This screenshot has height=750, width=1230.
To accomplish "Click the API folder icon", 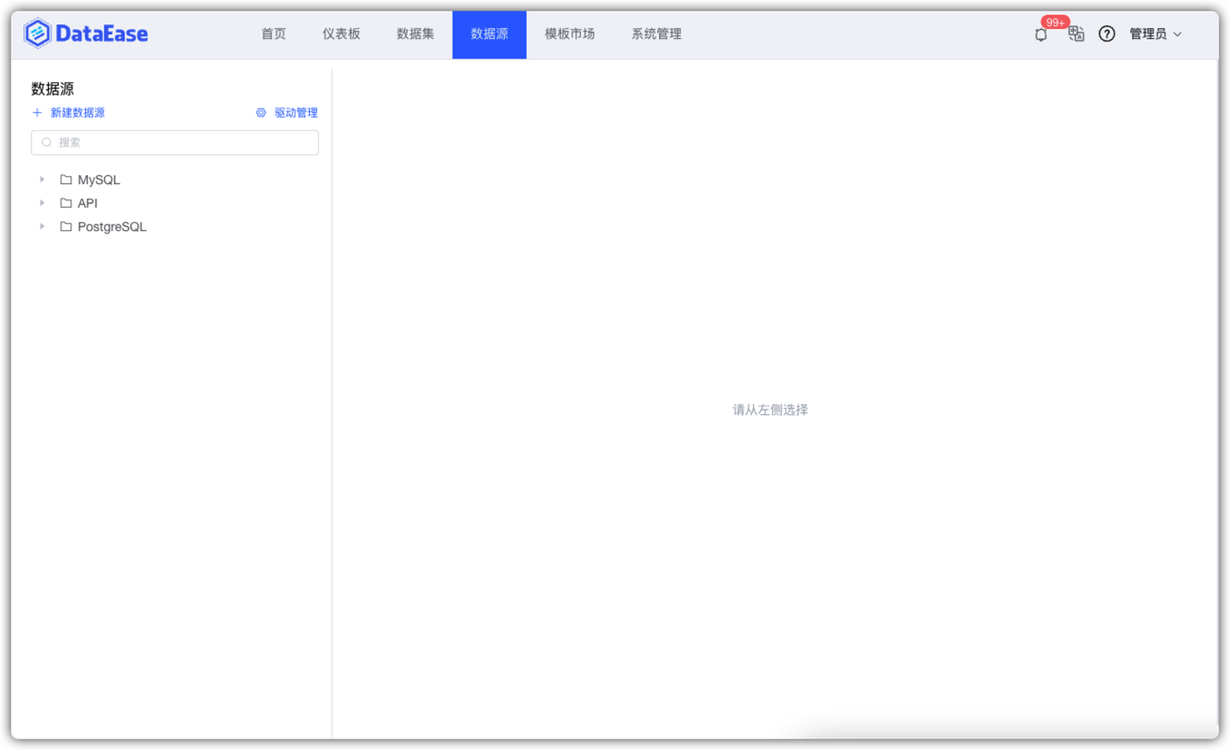I will pos(65,202).
